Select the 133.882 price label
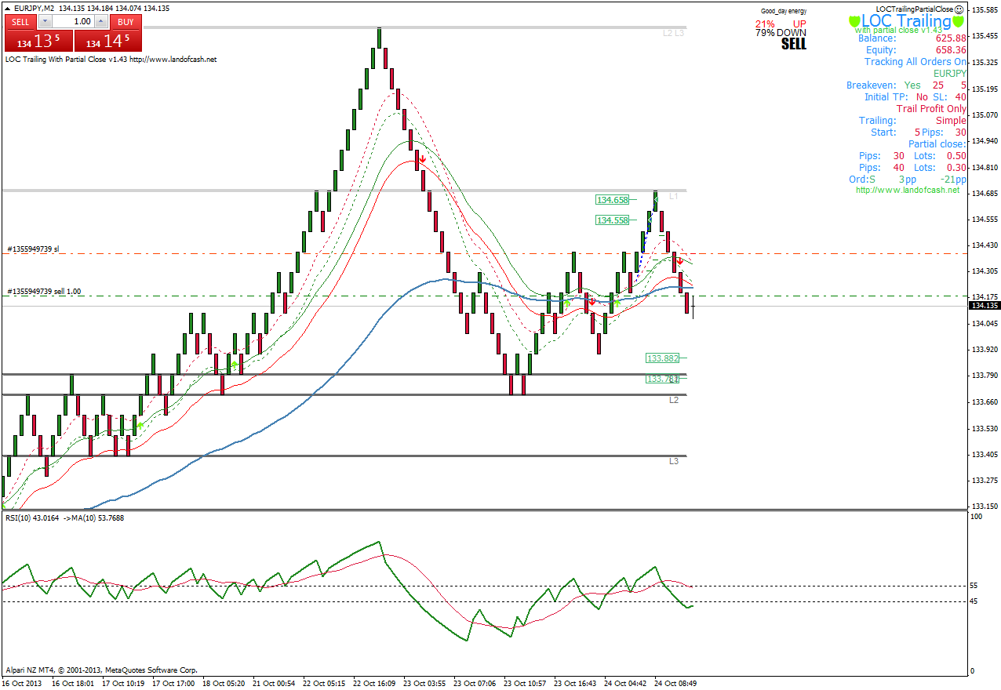 [x=662, y=358]
